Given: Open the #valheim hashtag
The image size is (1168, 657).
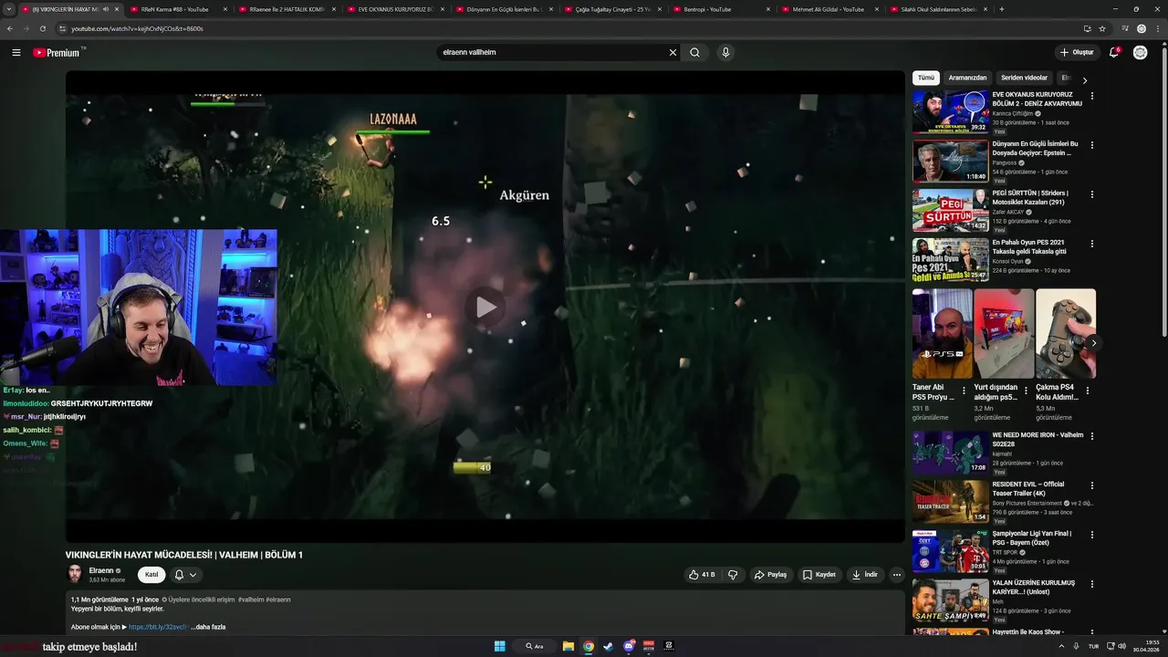Looking at the screenshot, I should (250, 600).
